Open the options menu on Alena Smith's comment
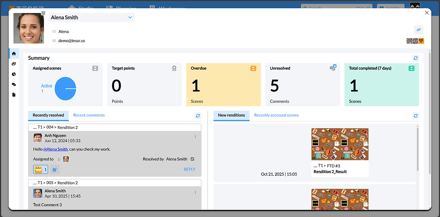The width and height of the screenshot is (440, 217). coord(195,192)
